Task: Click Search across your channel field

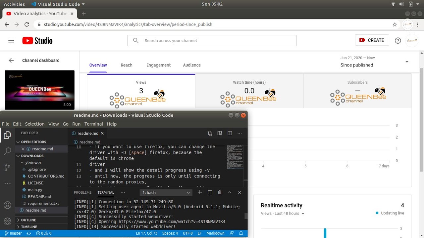Action: pyautogui.click(x=212, y=41)
